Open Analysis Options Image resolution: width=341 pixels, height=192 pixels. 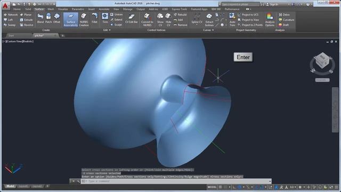click(270, 20)
